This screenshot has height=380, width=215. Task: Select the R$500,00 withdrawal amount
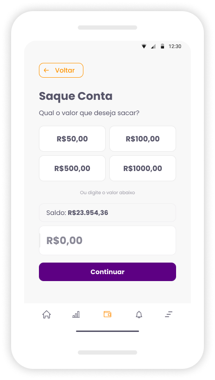point(72,168)
